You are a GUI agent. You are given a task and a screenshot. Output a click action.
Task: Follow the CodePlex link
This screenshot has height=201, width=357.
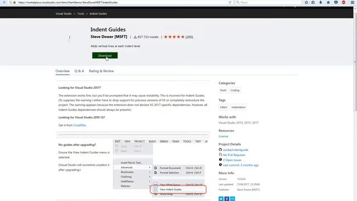pyautogui.click(x=80, y=125)
